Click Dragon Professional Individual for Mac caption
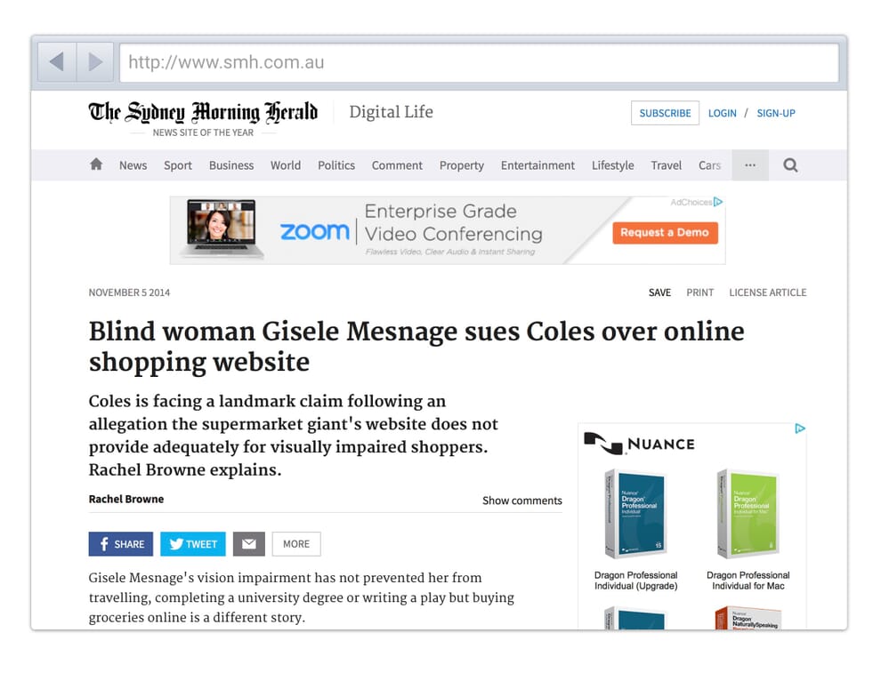This screenshot has width=881, height=673. 748,581
